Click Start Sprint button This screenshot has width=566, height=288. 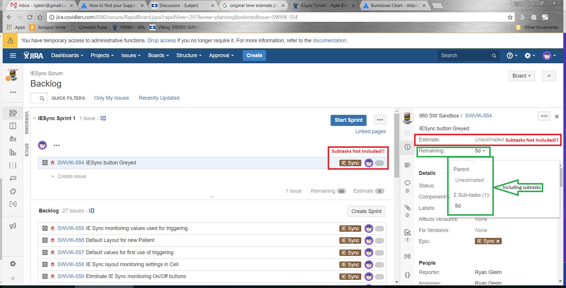(x=348, y=120)
